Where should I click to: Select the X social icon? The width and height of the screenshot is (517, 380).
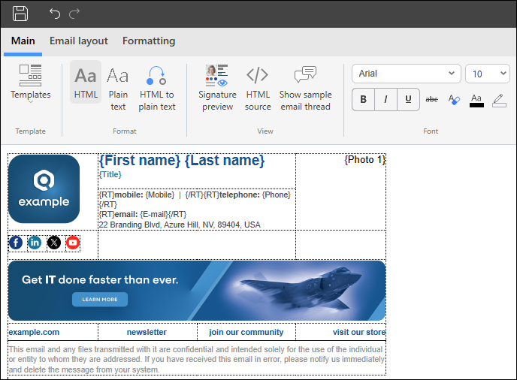point(54,243)
